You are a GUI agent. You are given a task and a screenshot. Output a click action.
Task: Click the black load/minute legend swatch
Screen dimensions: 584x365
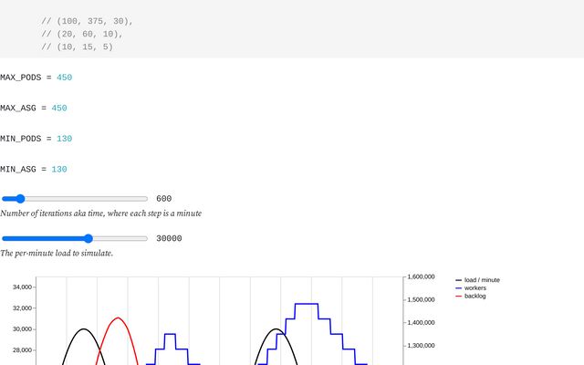click(458, 280)
